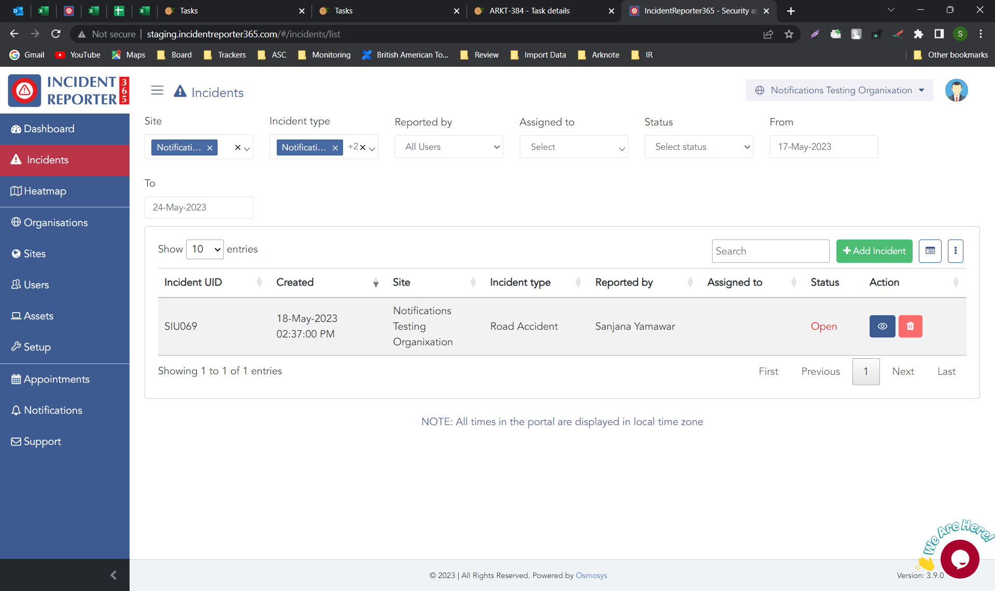Viewport: 995px width, 591px height.
Task: Remove the Notificati... site filter tag
Action: 210,148
